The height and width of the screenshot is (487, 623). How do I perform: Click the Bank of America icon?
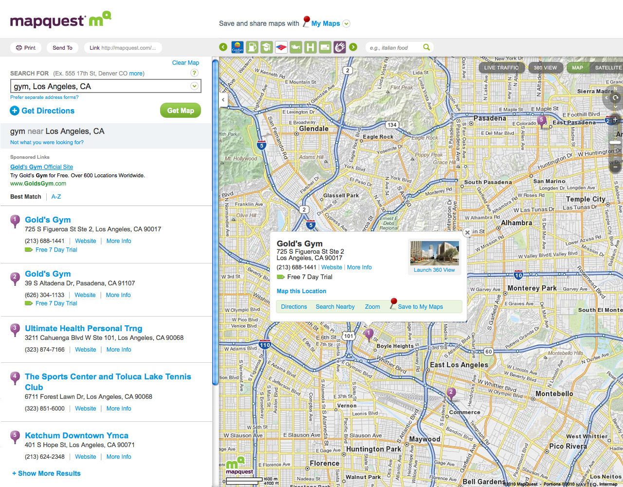281,47
